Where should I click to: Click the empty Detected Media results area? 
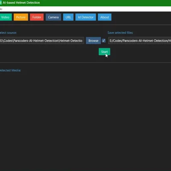(x=85, y=121)
